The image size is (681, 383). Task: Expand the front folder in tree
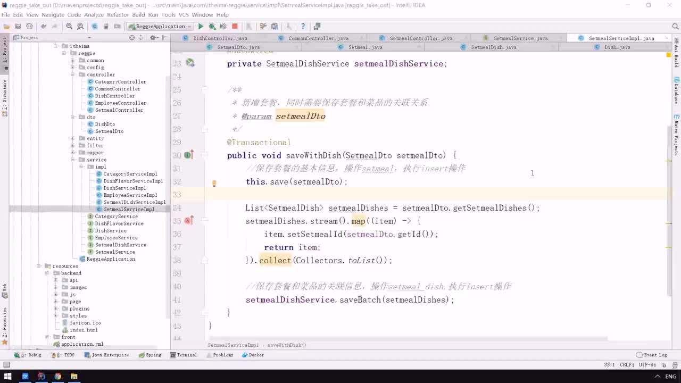coord(47,337)
